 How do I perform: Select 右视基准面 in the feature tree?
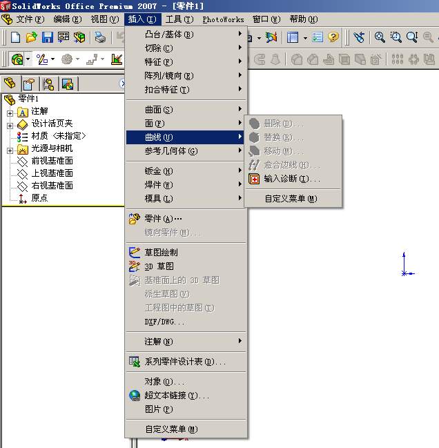pyautogui.click(x=52, y=186)
